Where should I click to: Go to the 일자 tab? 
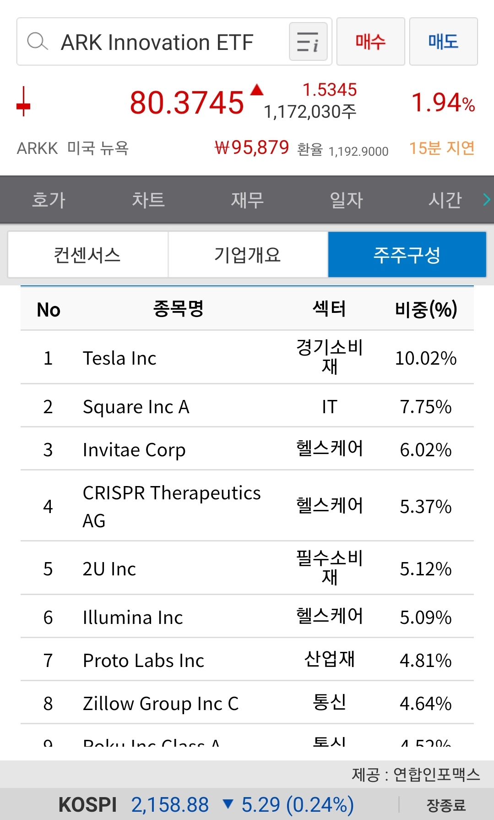(x=347, y=200)
